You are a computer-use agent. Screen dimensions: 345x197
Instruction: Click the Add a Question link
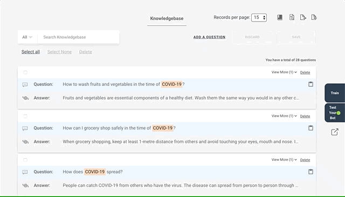[x=209, y=37]
